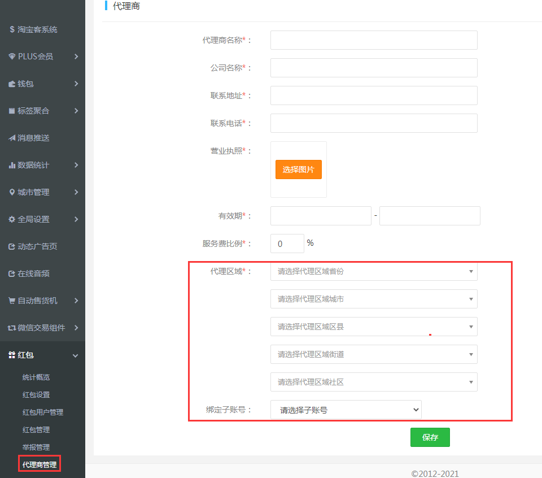Click the paper plane icon beside 消息推送
The width and height of the screenshot is (542, 478).
pos(12,138)
